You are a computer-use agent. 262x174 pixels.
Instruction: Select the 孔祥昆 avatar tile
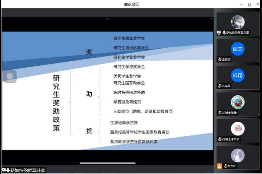coord(238,76)
